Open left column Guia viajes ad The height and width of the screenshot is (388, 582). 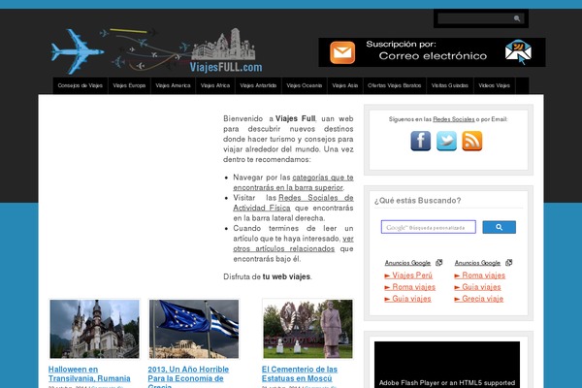pos(407,299)
